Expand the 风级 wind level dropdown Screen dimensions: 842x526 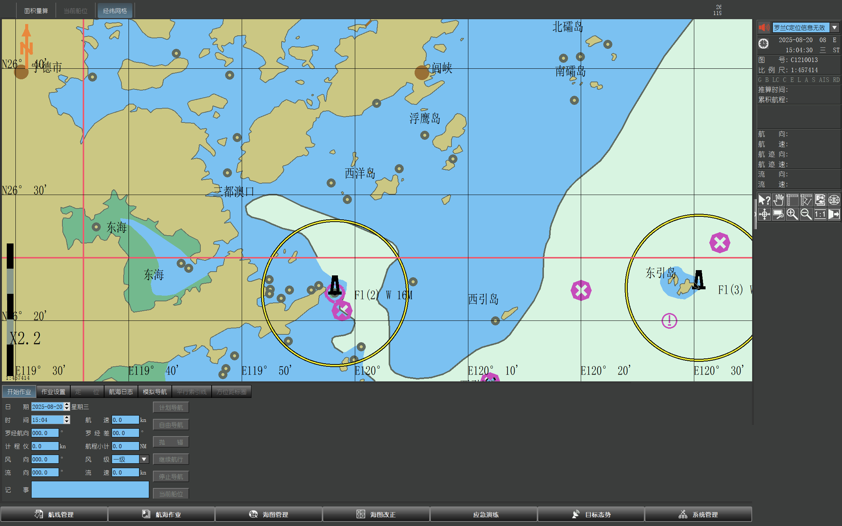[x=144, y=459]
